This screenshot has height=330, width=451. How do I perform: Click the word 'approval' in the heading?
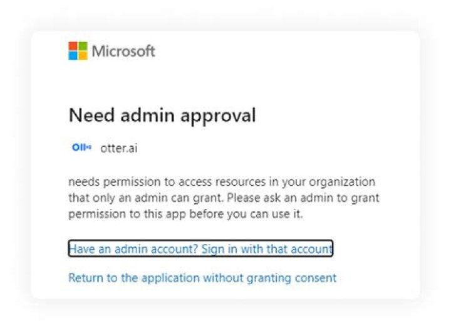[x=218, y=116]
